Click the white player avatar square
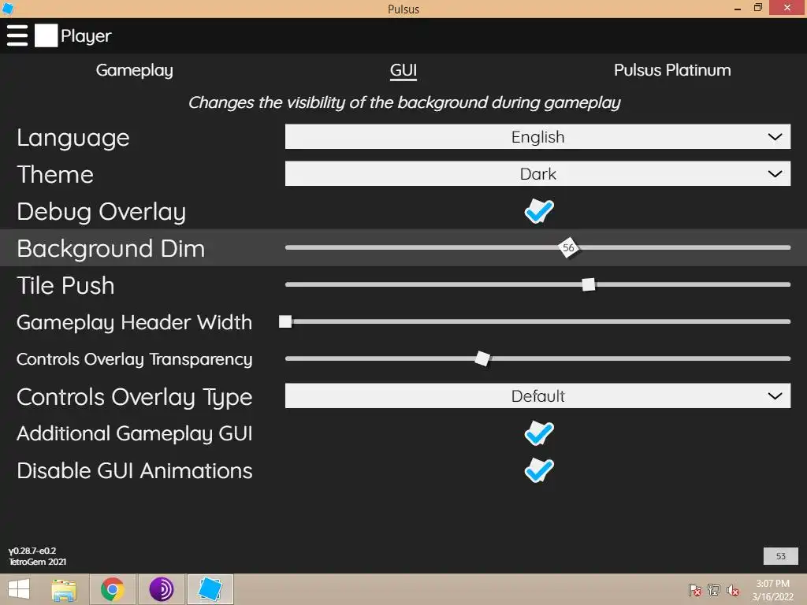807x605 pixels. coord(46,35)
